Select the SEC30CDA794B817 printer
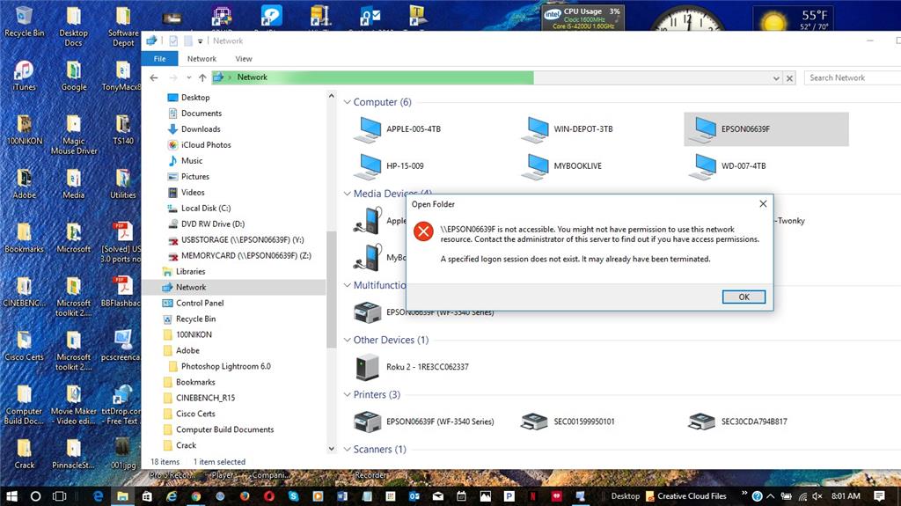Screen dimensions: 901x506 pos(738,422)
